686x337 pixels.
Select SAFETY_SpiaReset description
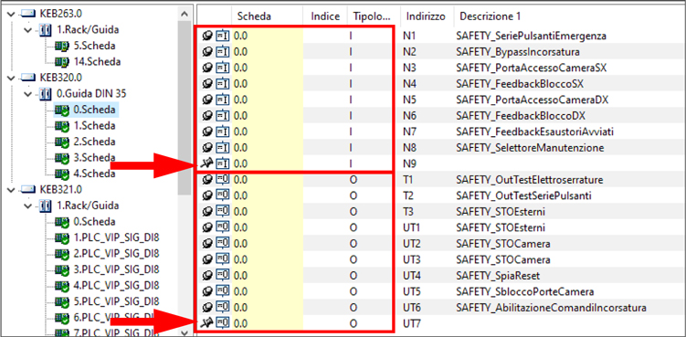pos(498,276)
